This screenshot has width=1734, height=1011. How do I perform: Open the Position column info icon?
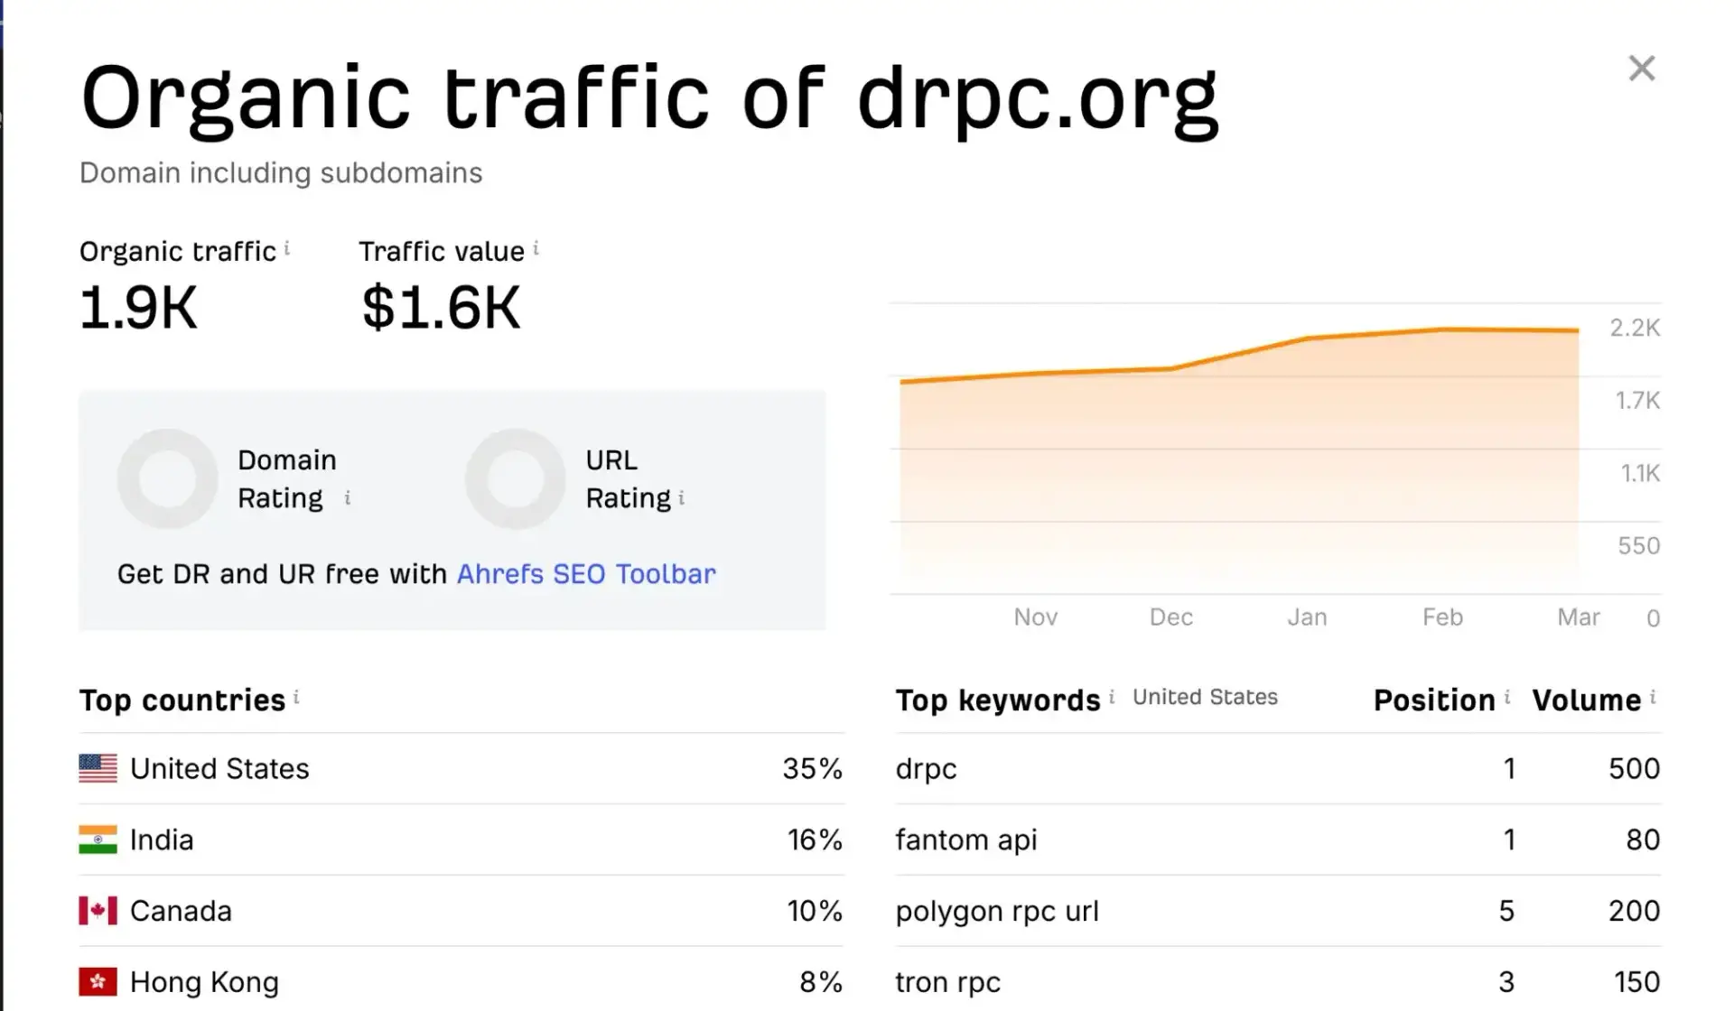pos(1508,694)
